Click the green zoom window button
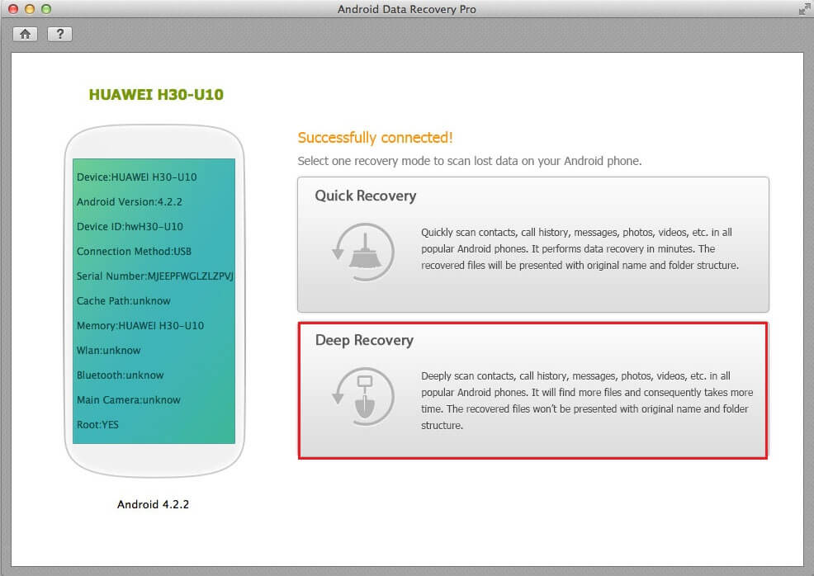The width and height of the screenshot is (814, 576). [45, 10]
